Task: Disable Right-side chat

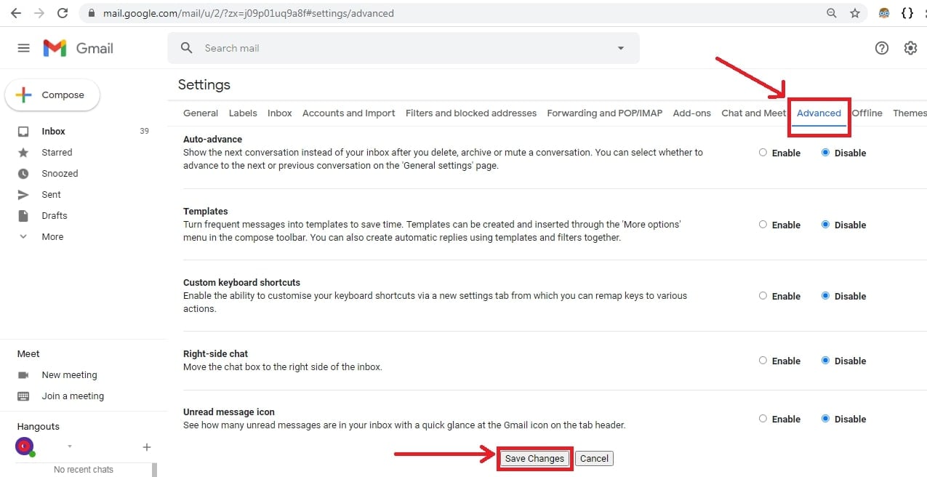Action: [825, 361]
